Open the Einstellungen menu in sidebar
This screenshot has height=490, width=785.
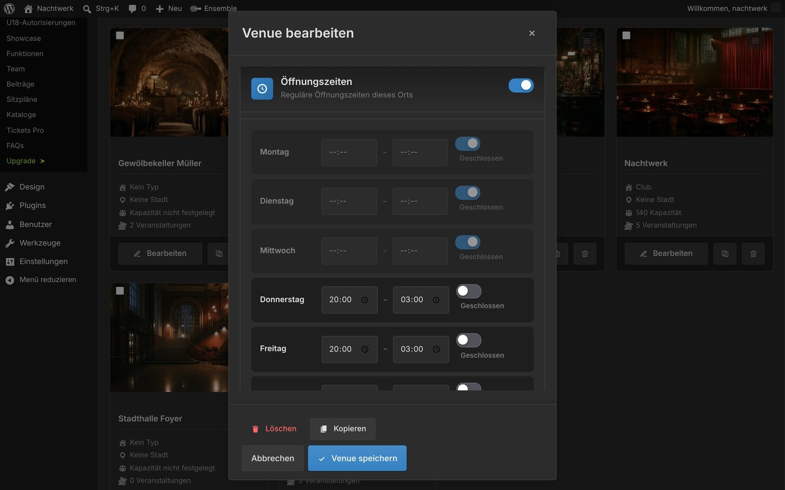(x=44, y=262)
